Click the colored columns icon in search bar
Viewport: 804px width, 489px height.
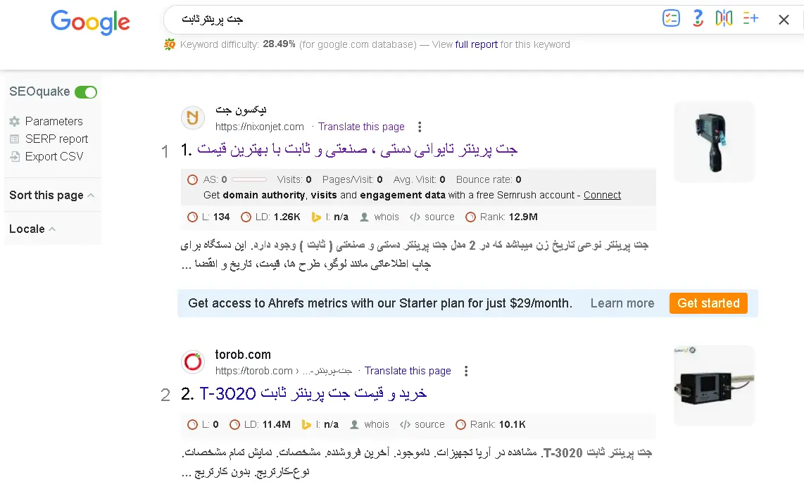click(724, 18)
